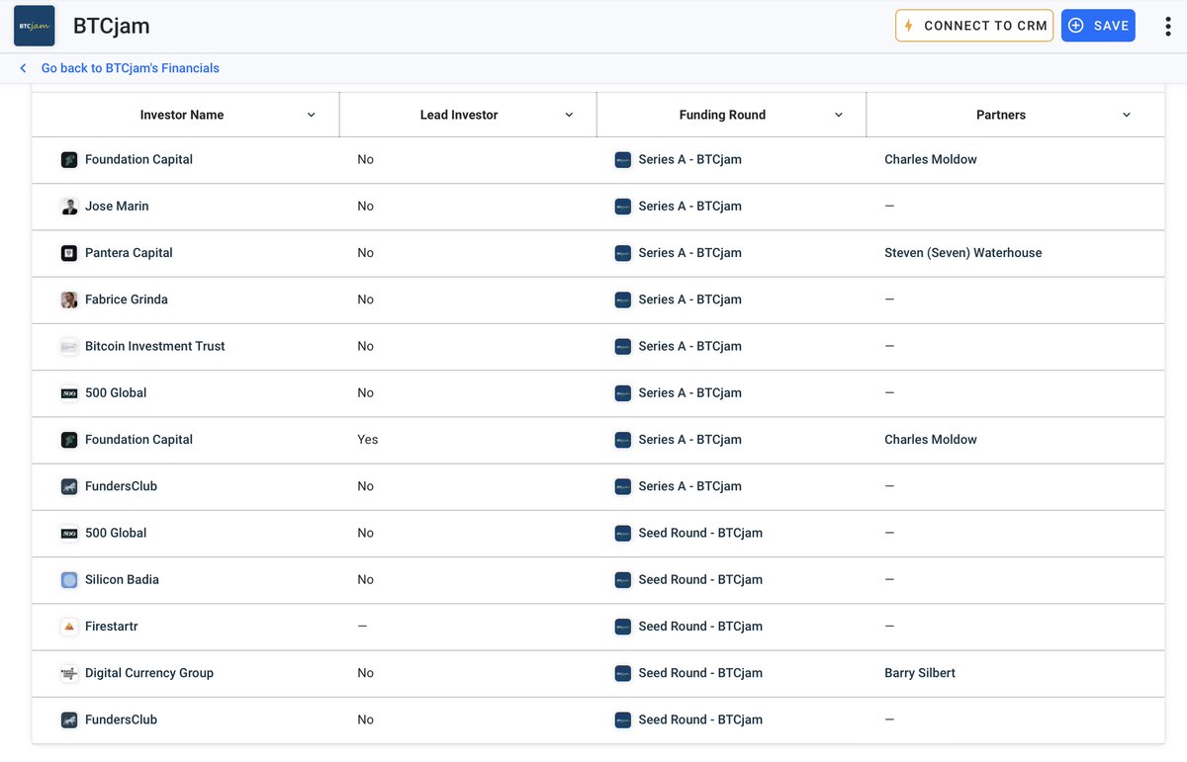1187x762 pixels.
Task: Click Seed Round - BTCjam in Digital Currency Group row
Action: click(x=700, y=673)
